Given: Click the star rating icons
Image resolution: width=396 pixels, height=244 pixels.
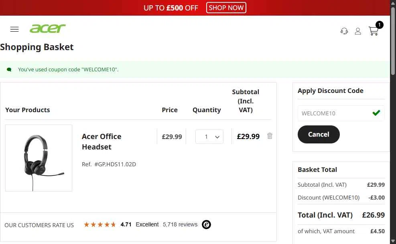Looking at the screenshot, I should point(100,224).
